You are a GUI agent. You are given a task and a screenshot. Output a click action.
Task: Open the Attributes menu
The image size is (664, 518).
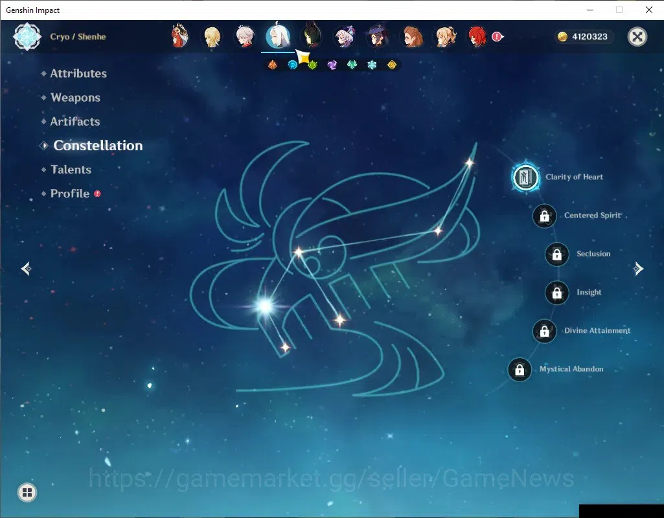[78, 74]
